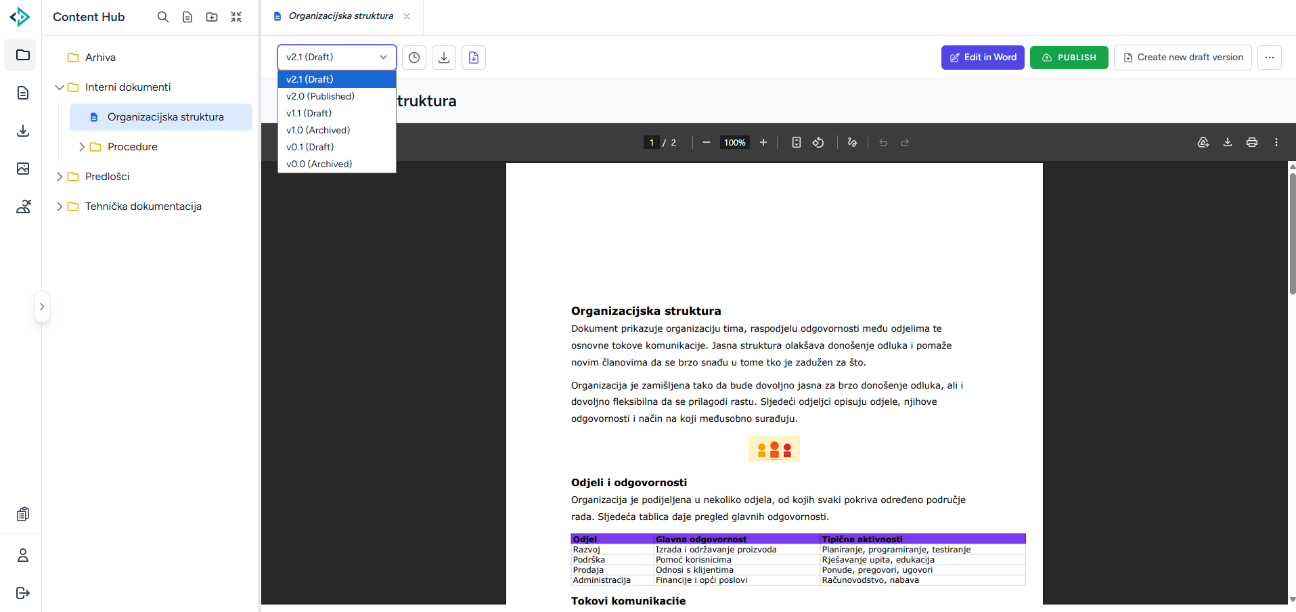
Task: Create a new document via header icon
Action: (x=187, y=17)
